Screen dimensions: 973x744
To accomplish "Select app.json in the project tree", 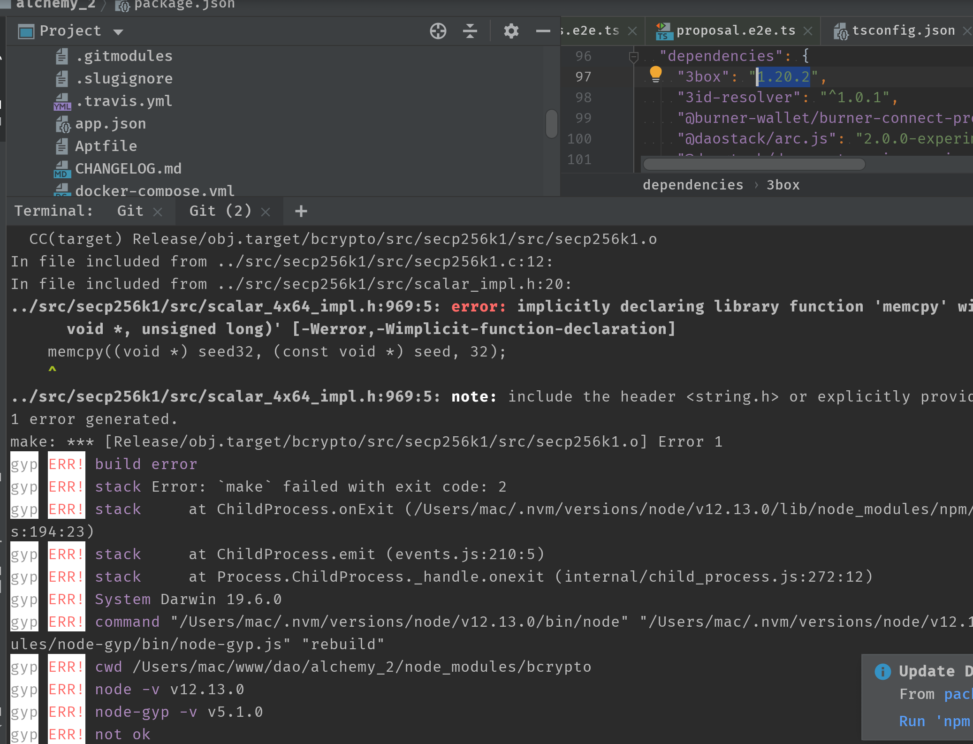I will (x=110, y=124).
